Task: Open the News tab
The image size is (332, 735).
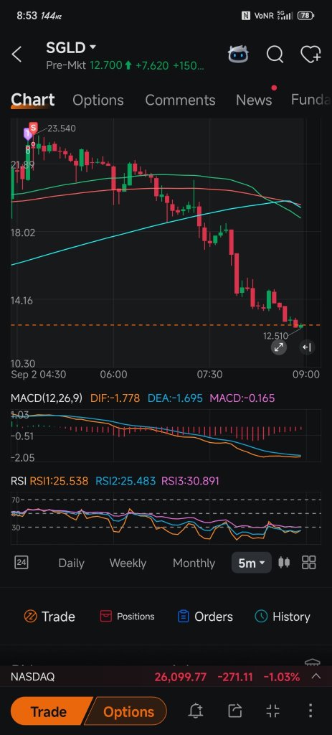Action: coord(254,100)
